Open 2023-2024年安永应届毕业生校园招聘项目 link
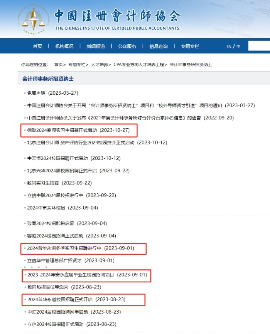The height and width of the screenshot is (334, 270). (x=71, y=275)
